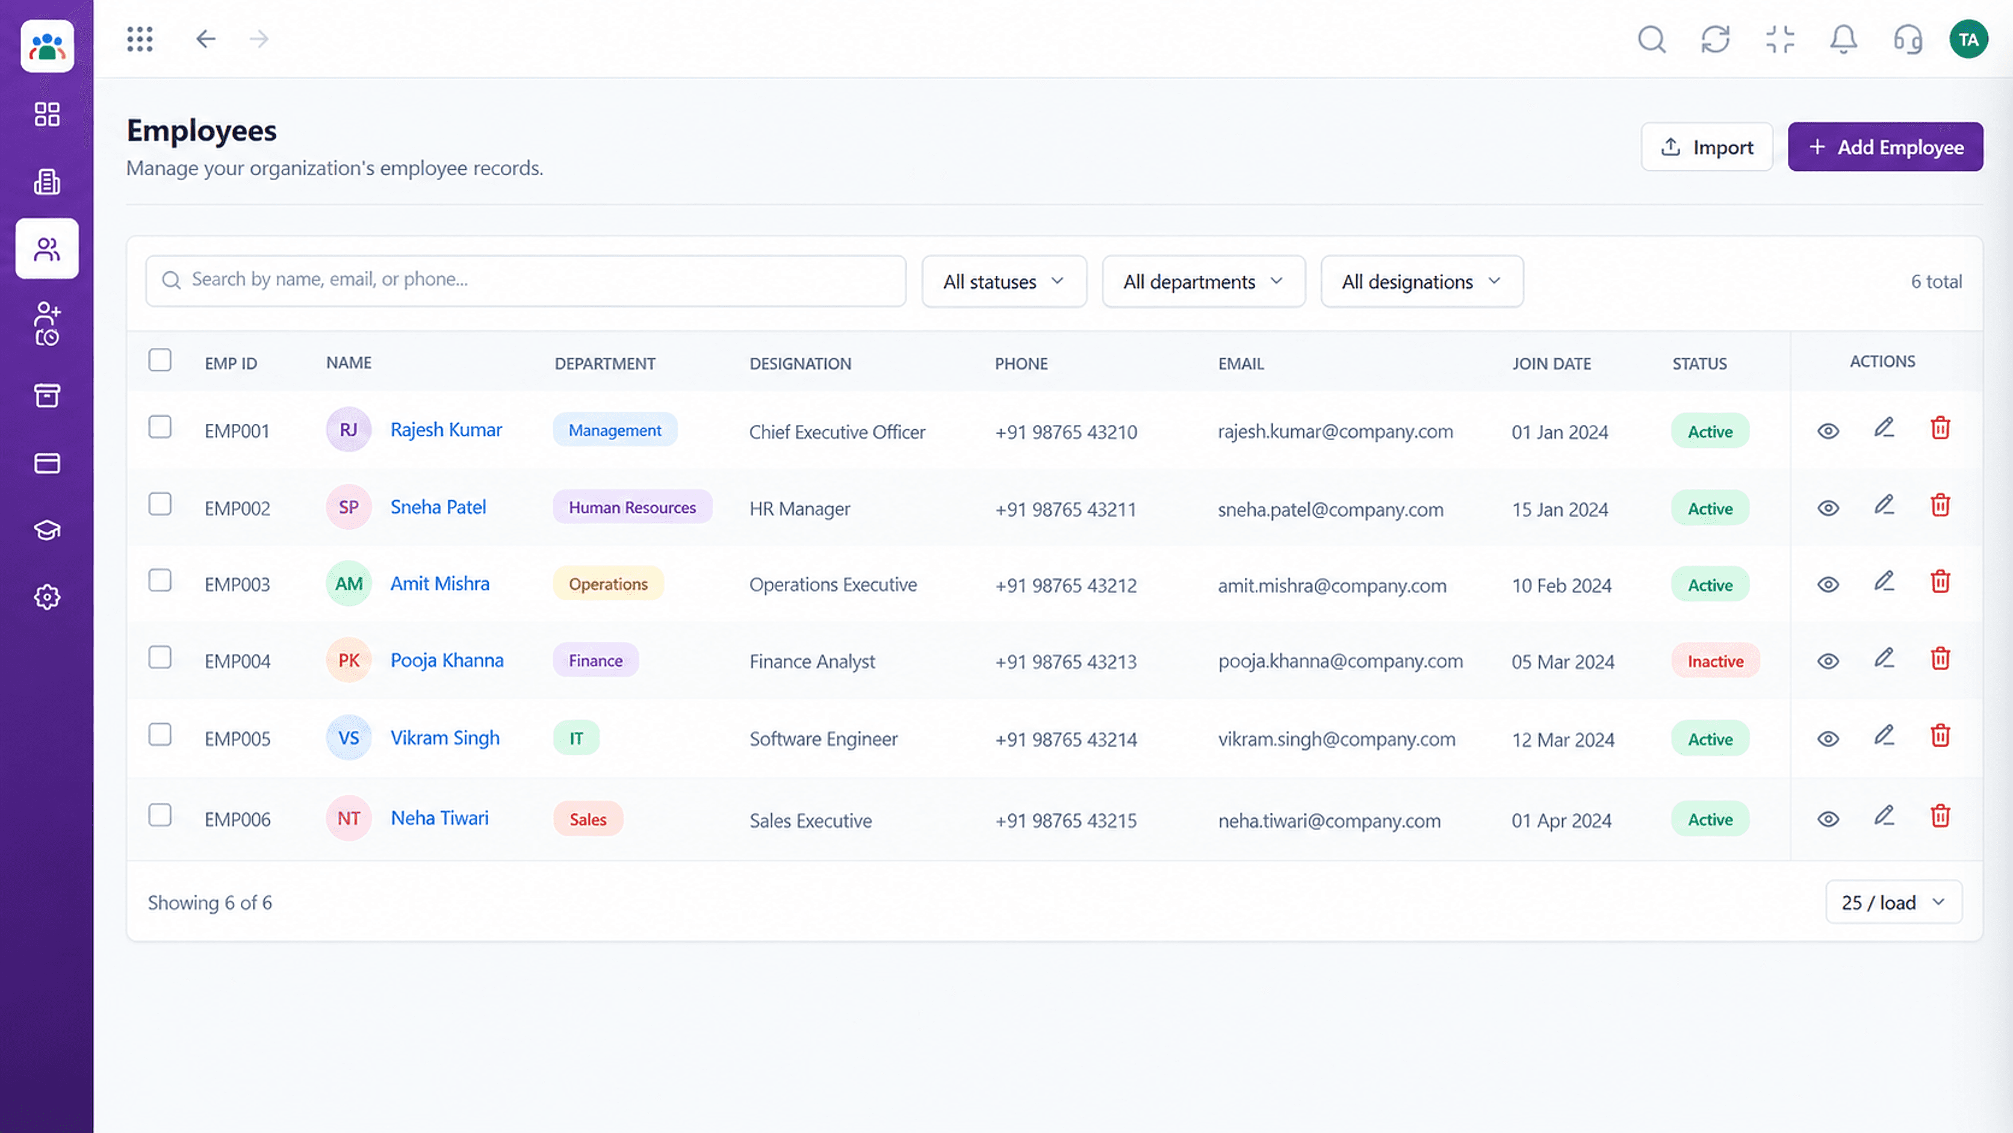2013x1133 pixels.
Task: Open global search magnifier in top bar
Action: (x=1651, y=39)
